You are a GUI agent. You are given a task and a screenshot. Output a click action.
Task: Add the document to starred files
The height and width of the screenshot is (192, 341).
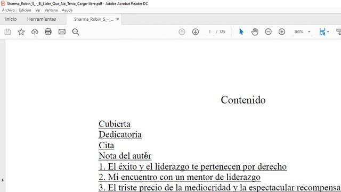pos(21,32)
